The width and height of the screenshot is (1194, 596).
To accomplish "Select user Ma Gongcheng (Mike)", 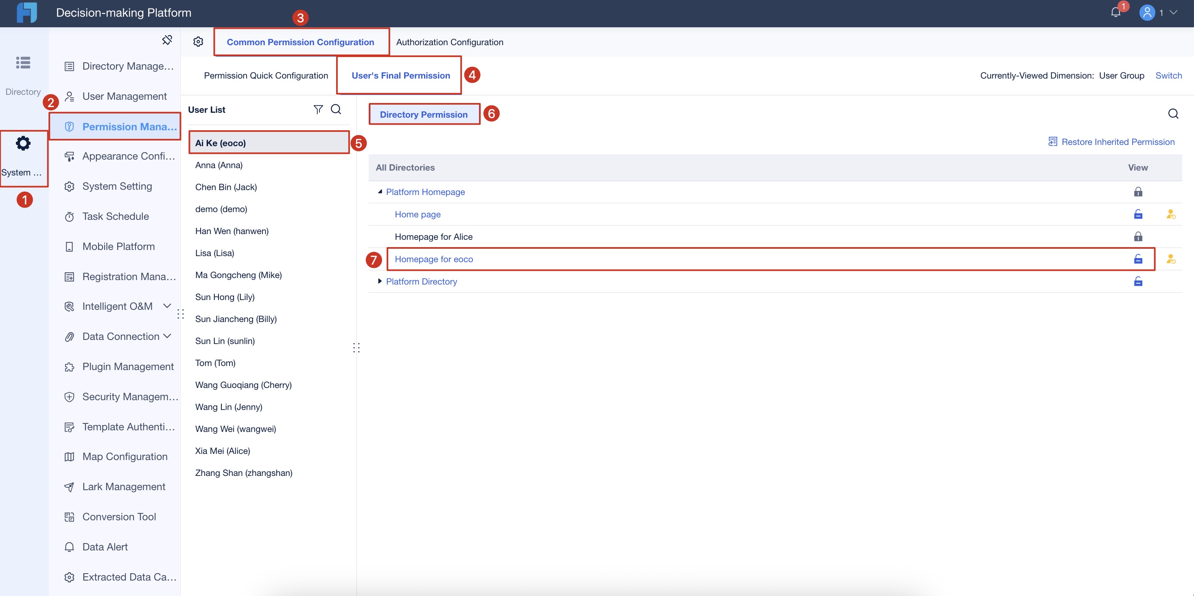I will click(269, 275).
